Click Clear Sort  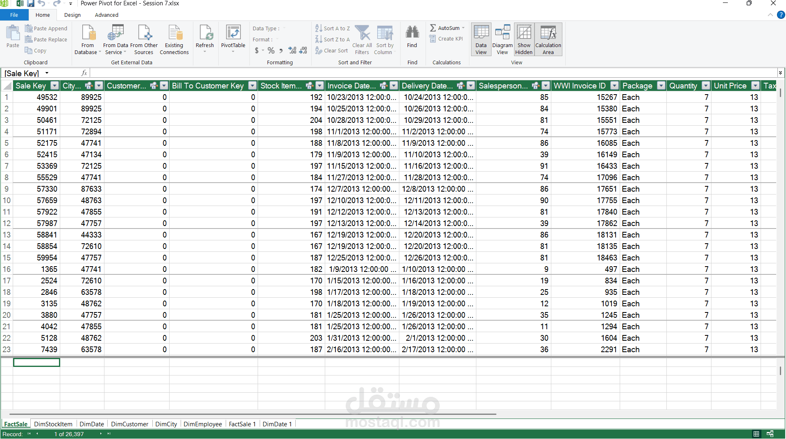click(332, 50)
